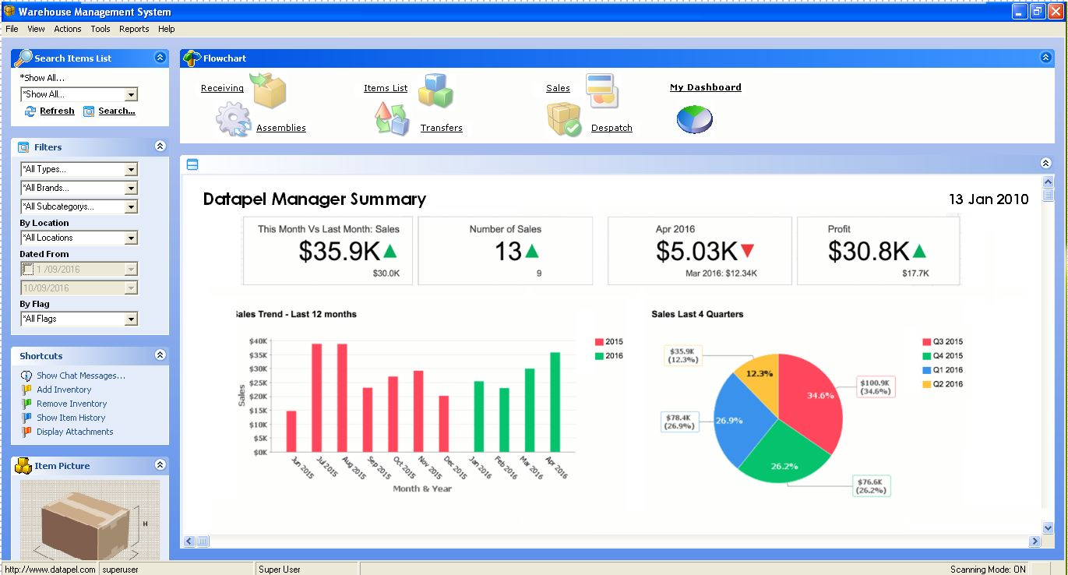Viewport: 1068px width, 575px height.
Task: Click the horizontal scrollbar left arrow
Action: 188,540
